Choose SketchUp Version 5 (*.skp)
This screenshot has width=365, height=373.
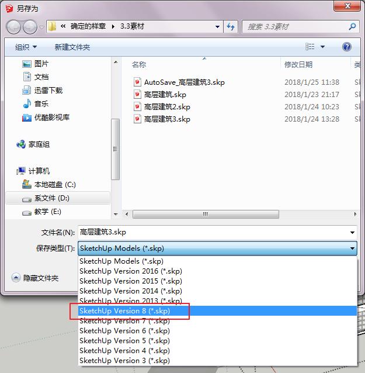coord(217,341)
